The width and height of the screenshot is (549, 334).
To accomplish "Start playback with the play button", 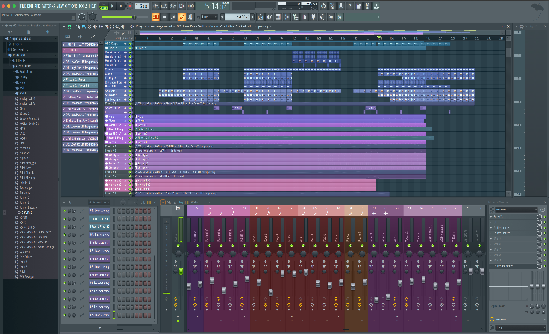I will [113, 6].
